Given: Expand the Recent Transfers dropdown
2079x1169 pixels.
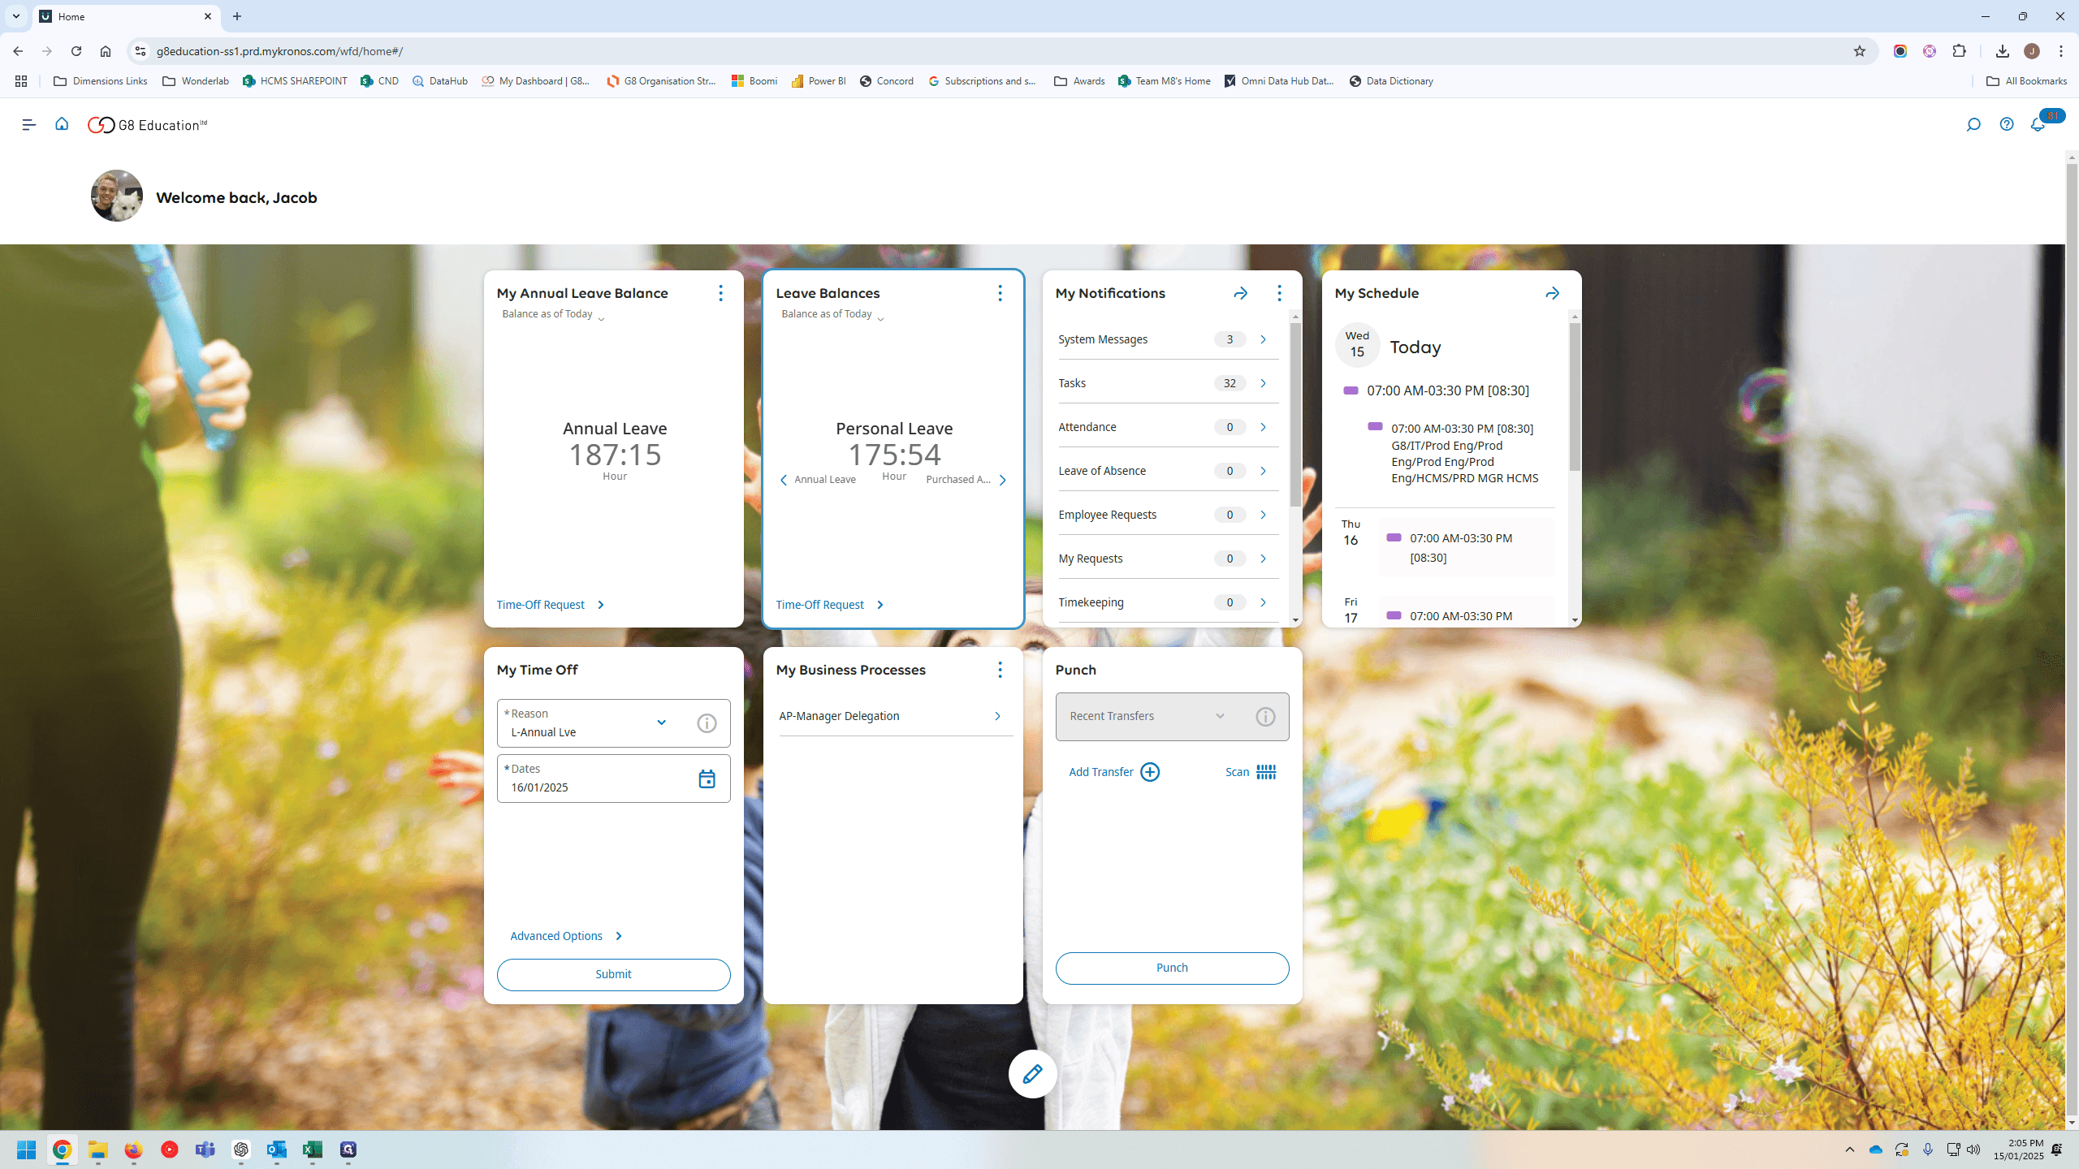Looking at the screenshot, I should 1220,716.
